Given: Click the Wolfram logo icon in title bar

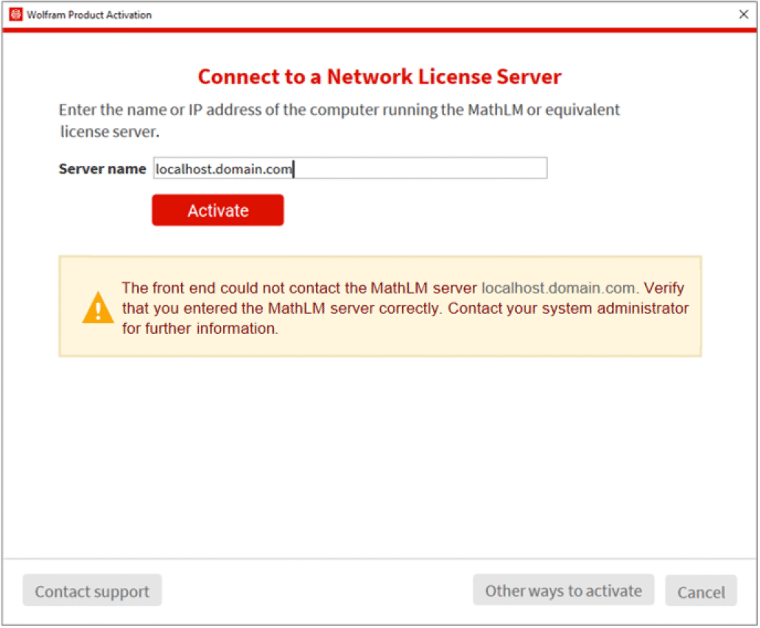Looking at the screenshot, I should click(x=15, y=15).
